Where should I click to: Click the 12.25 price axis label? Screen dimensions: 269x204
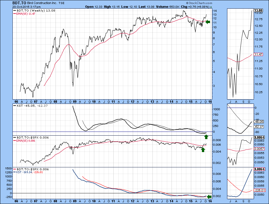click(x=258, y=33)
